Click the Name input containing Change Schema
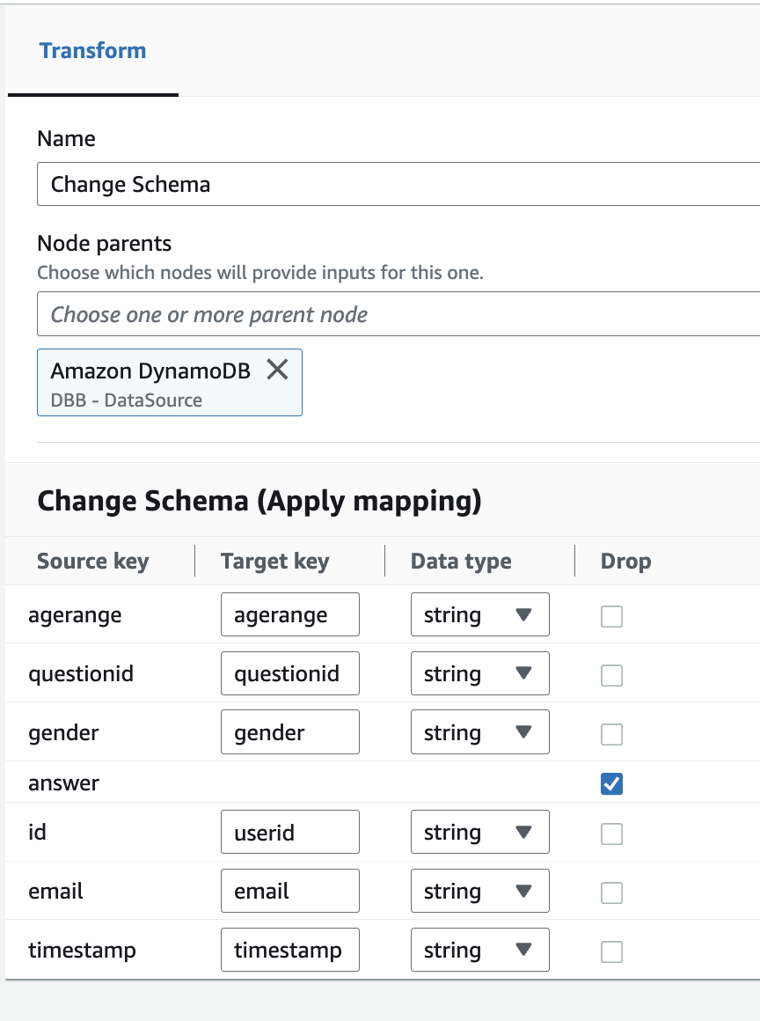The image size is (760, 1021). tap(352, 184)
